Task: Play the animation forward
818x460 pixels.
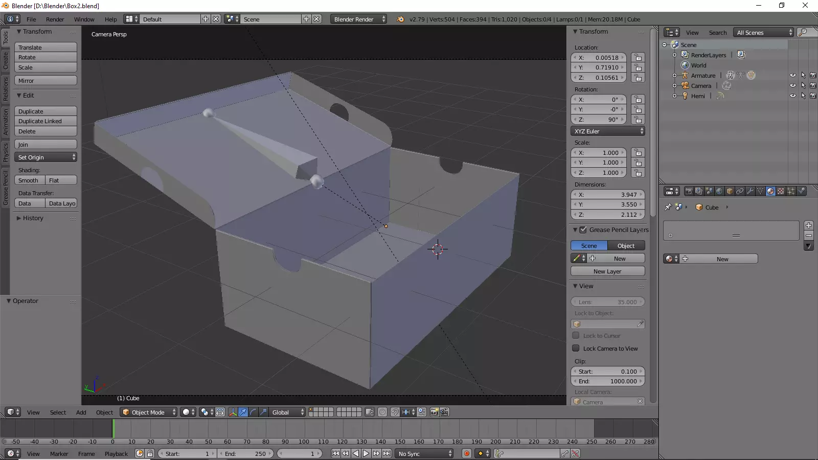Action: (366, 453)
